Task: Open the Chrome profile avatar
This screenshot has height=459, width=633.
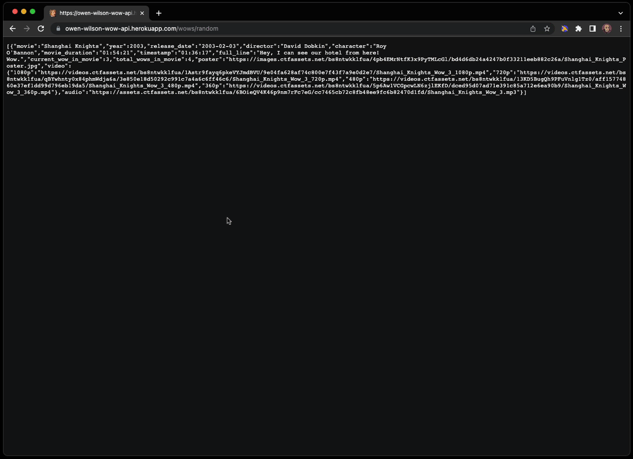Action: pos(607,28)
